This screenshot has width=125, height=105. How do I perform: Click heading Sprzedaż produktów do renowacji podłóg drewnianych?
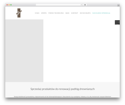62,89
